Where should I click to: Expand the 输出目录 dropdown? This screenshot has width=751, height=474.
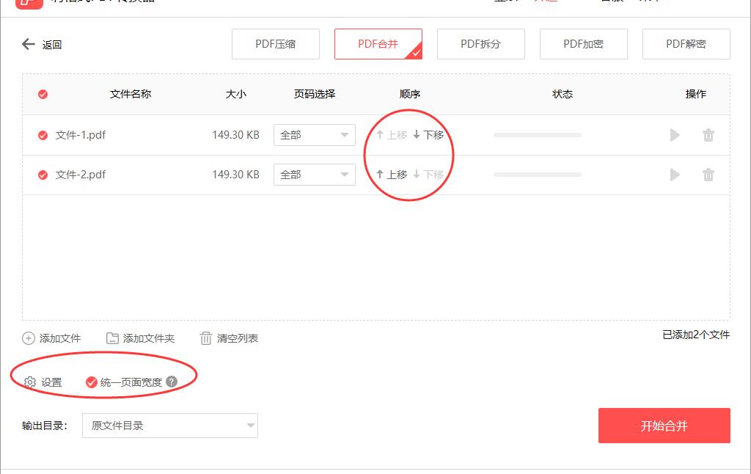(170, 426)
